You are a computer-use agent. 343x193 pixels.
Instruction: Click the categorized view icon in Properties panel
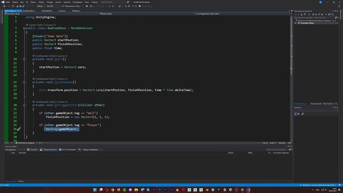pos(295,114)
